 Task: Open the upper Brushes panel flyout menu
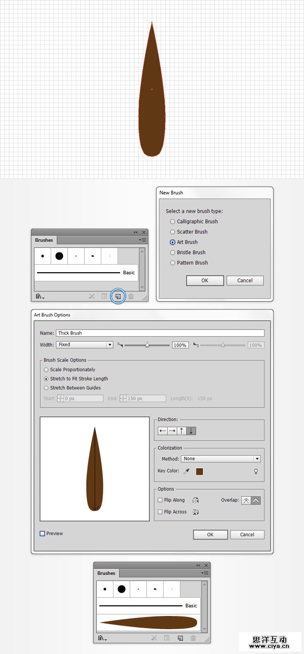pos(143,240)
